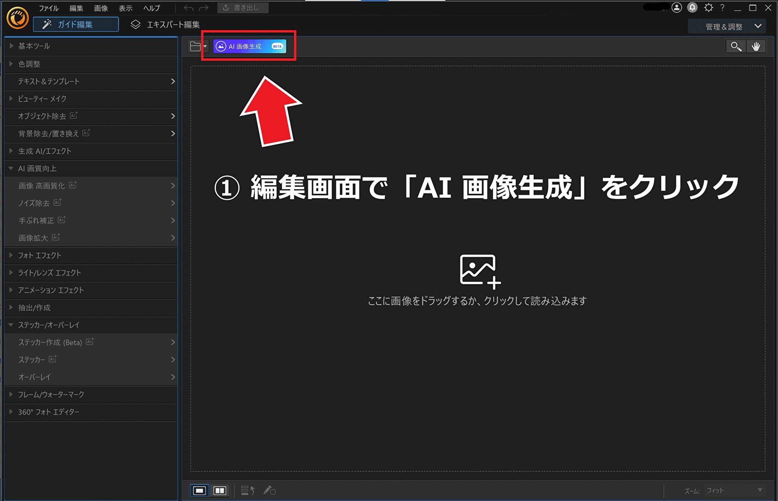Viewport: 778px width, 501px height.
Task: Switch to split compare view
Action: click(220, 491)
